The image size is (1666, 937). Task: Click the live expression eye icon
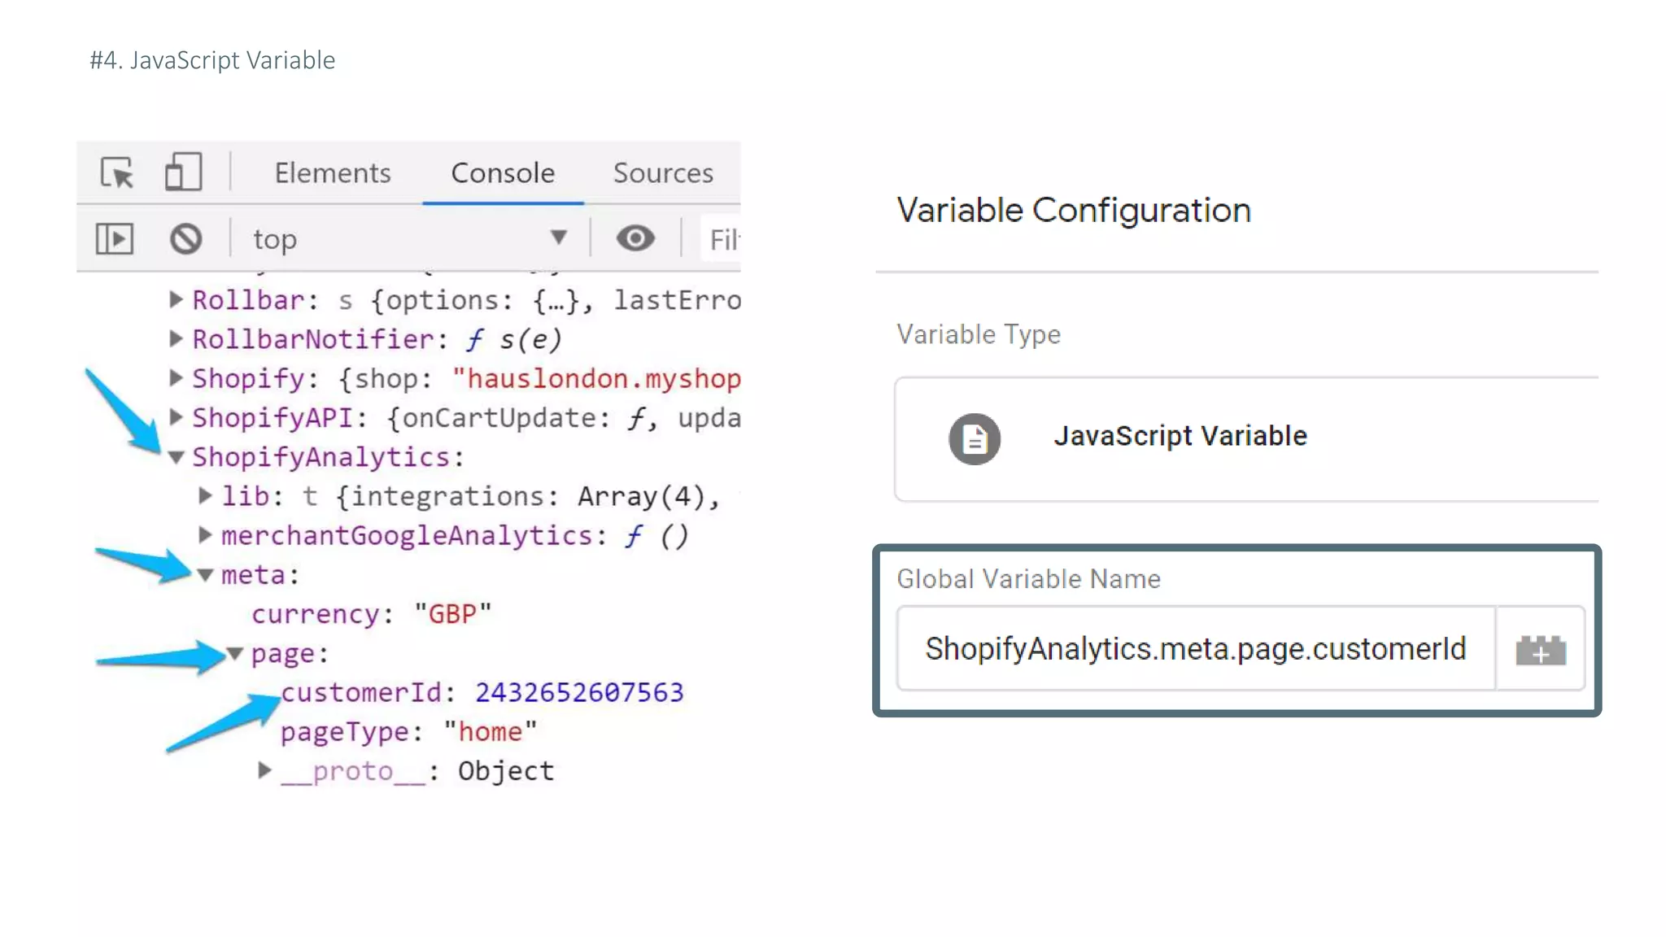[x=635, y=238]
